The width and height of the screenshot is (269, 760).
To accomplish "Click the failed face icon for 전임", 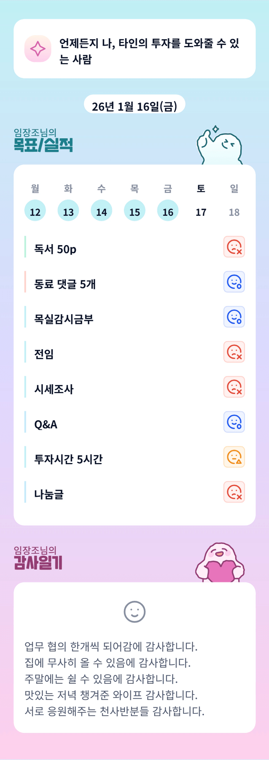I will (234, 352).
